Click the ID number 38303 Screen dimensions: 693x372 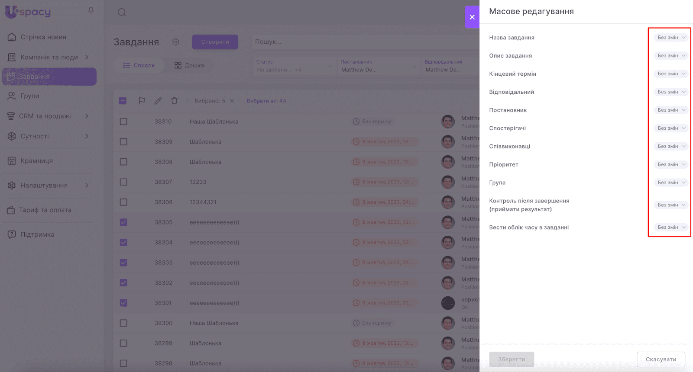pyautogui.click(x=164, y=263)
